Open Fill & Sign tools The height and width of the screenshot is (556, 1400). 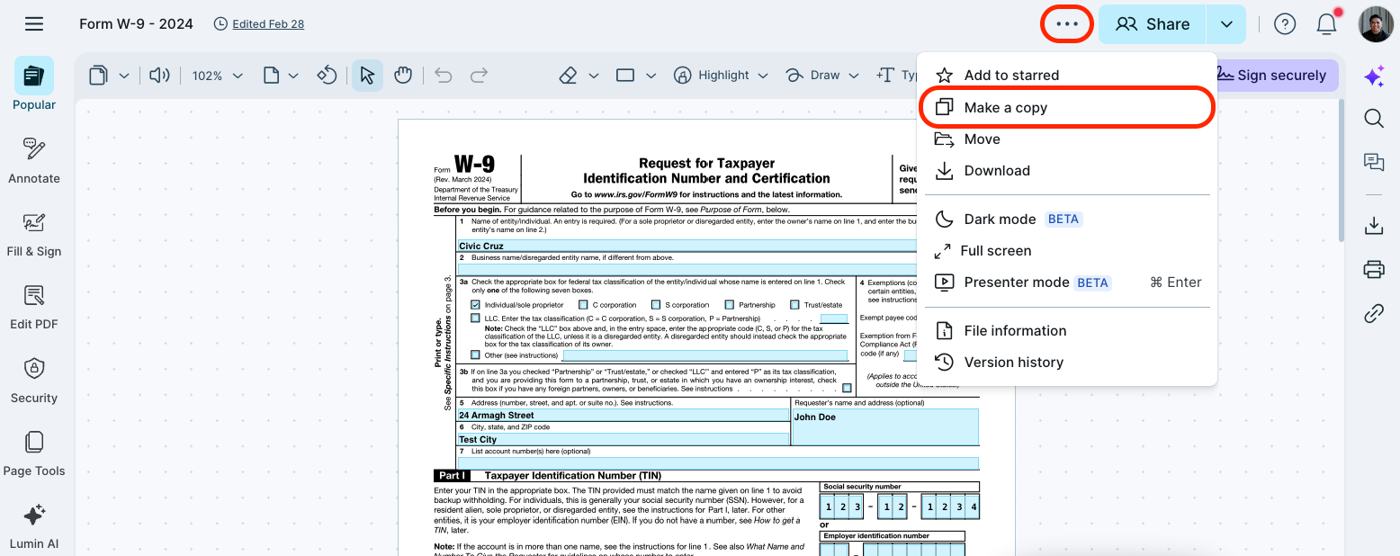point(34,234)
